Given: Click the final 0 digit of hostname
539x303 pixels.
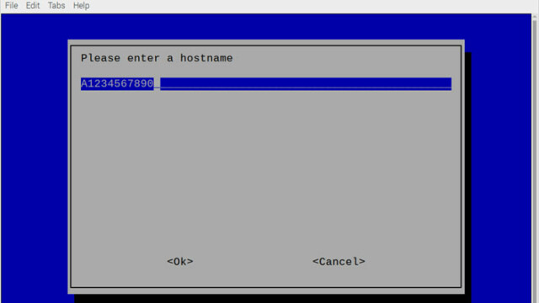Looking at the screenshot, I should 150,83.
